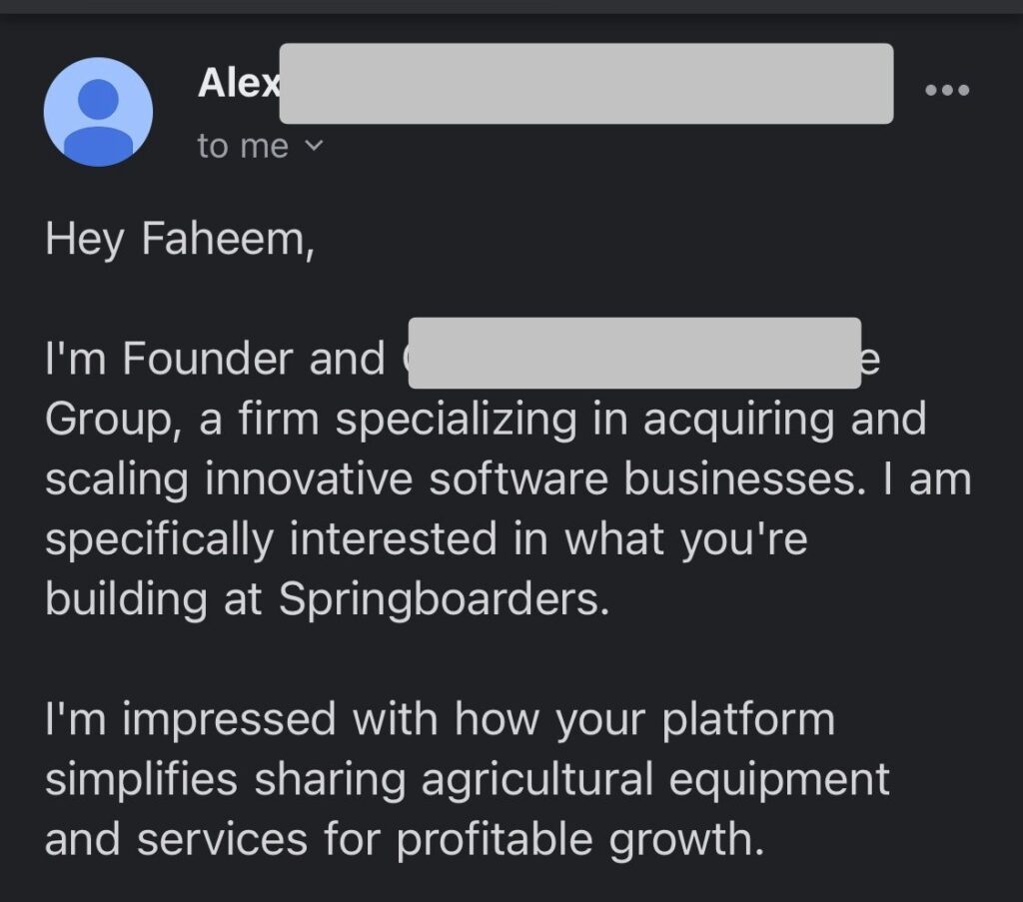Click the "to me" recipient label
The height and width of the screenshot is (902, 1023).
click(243, 146)
